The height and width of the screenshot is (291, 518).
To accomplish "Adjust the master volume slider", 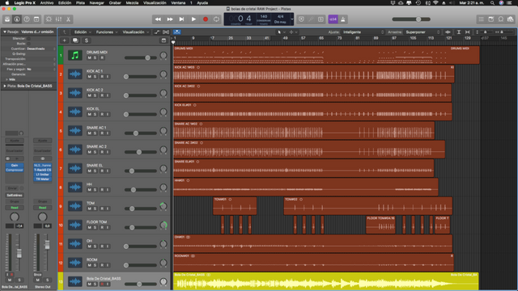I will pos(411,19).
